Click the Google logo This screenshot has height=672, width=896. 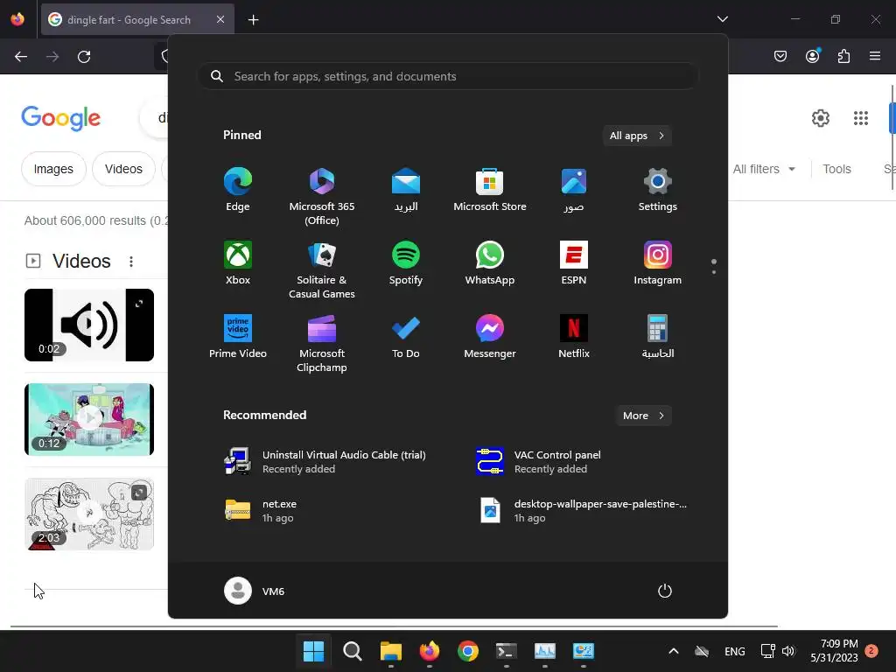pos(60,118)
